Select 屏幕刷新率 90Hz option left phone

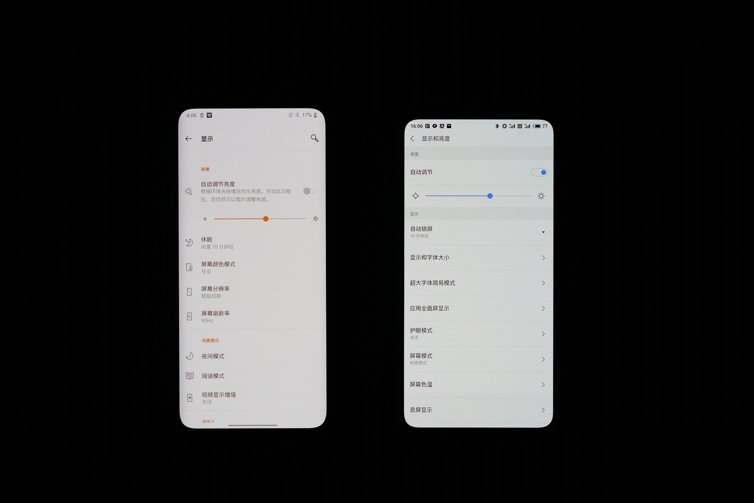click(x=252, y=317)
